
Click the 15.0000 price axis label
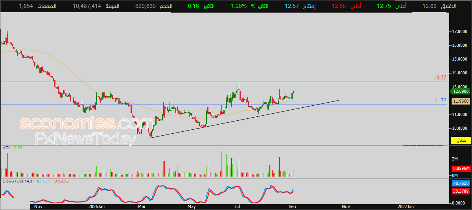click(x=460, y=59)
